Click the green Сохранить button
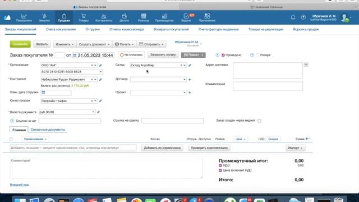The image size is (359, 202). [20, 44]
